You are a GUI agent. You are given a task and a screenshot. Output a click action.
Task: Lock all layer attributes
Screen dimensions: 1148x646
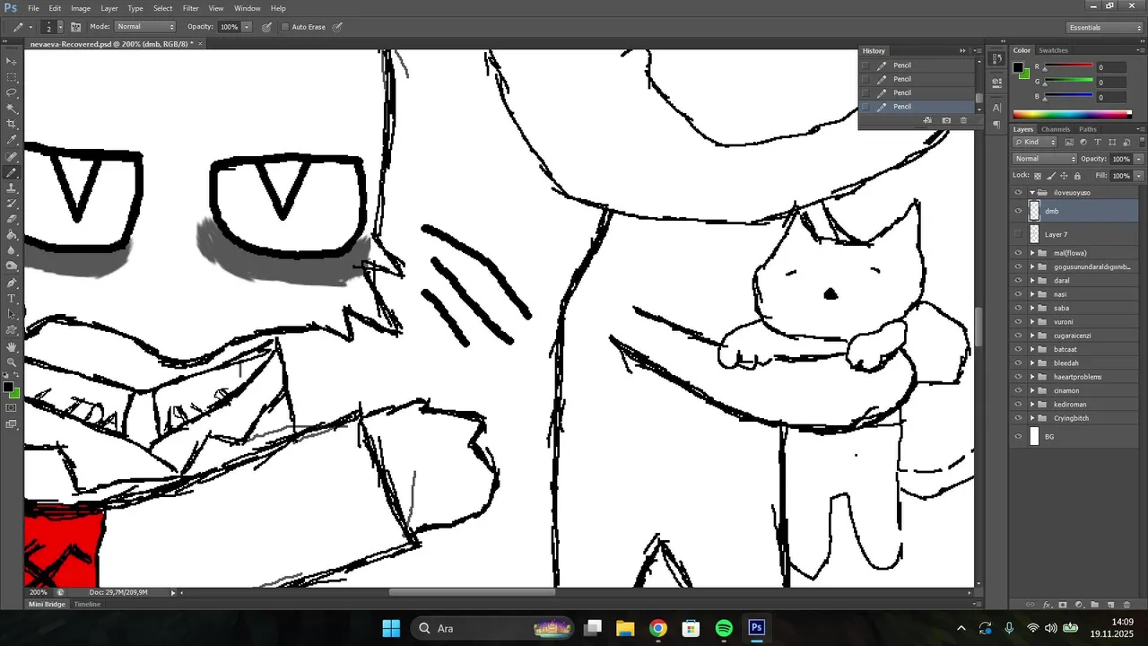[x=1077, y=176]
